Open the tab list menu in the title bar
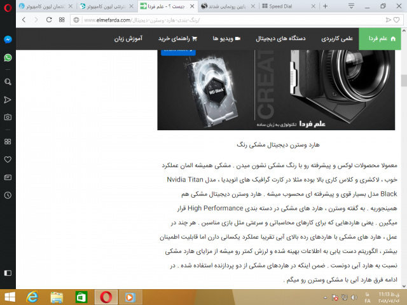This screenshot has width=407, height=305. 351,6
